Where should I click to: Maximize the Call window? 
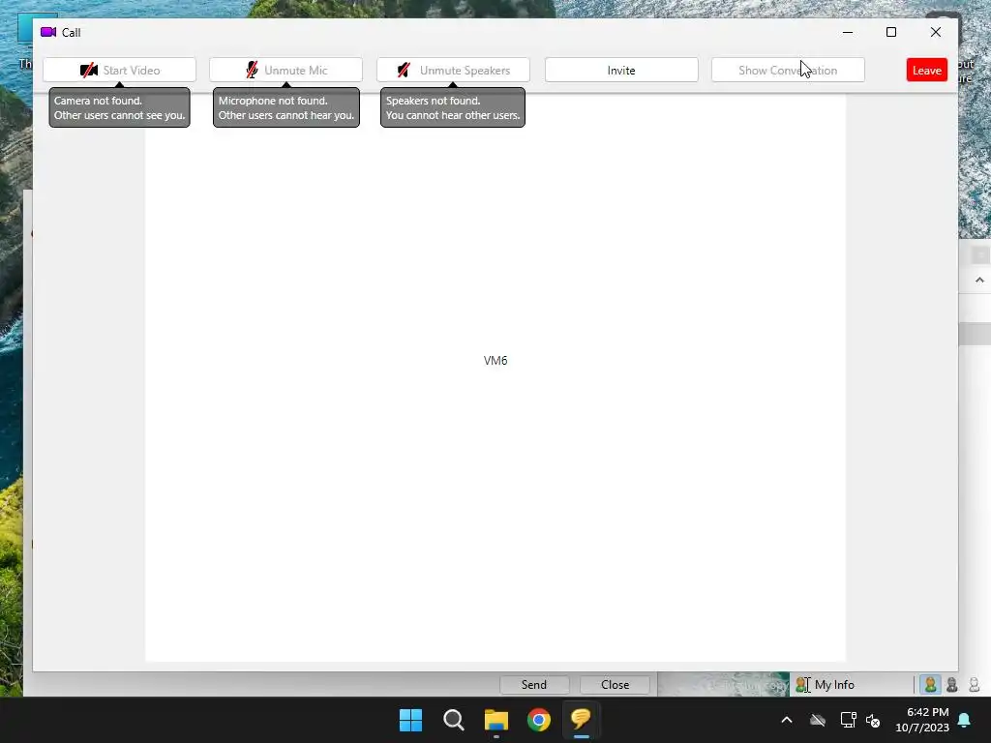point(891,32)
